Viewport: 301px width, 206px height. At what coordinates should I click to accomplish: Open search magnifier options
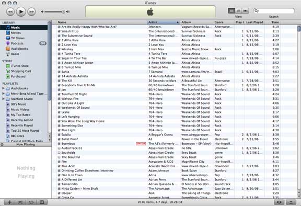coord(257,11)
